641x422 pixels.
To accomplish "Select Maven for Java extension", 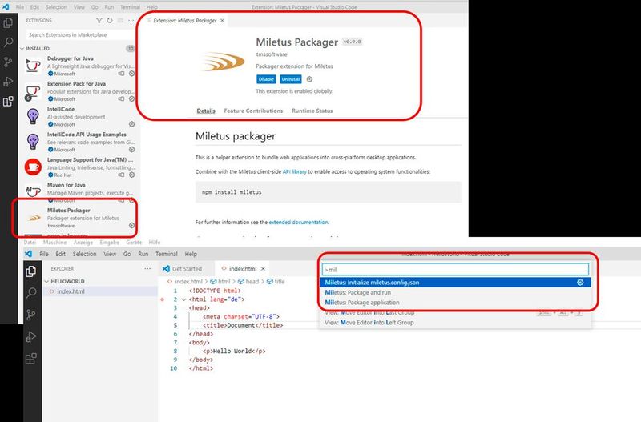I will (x=78, y=192).
